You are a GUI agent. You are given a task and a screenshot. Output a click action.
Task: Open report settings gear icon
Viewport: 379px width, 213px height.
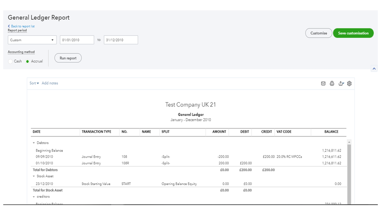pyautogui.click(x=349, y=83)
